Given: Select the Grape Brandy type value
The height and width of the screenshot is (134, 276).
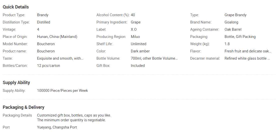Looking at the screenshot, I should pos(235,15).
